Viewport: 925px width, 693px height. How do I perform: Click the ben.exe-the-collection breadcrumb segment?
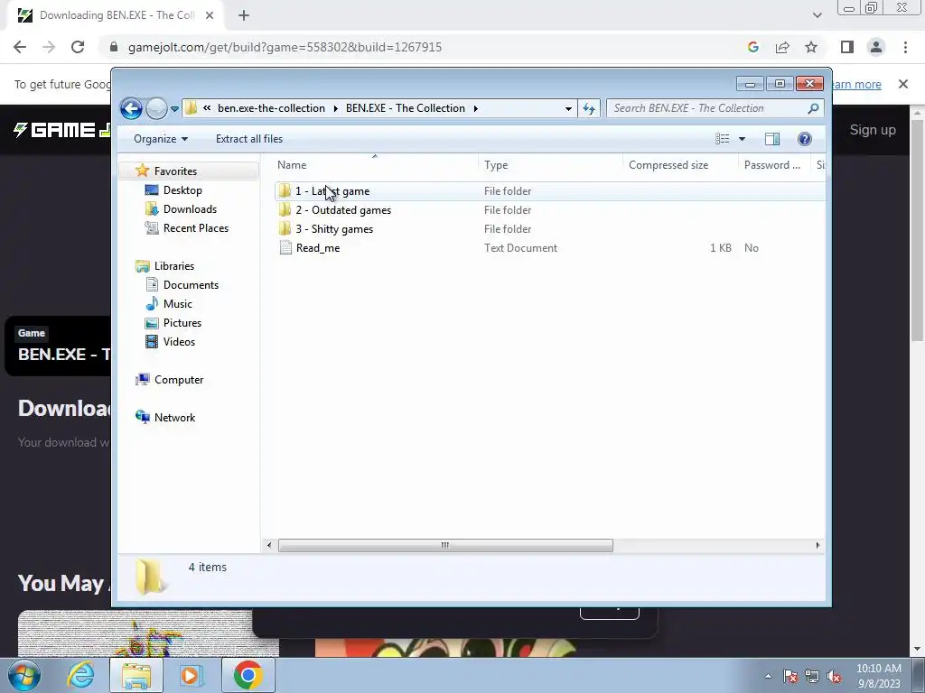(x=271, y=108)
